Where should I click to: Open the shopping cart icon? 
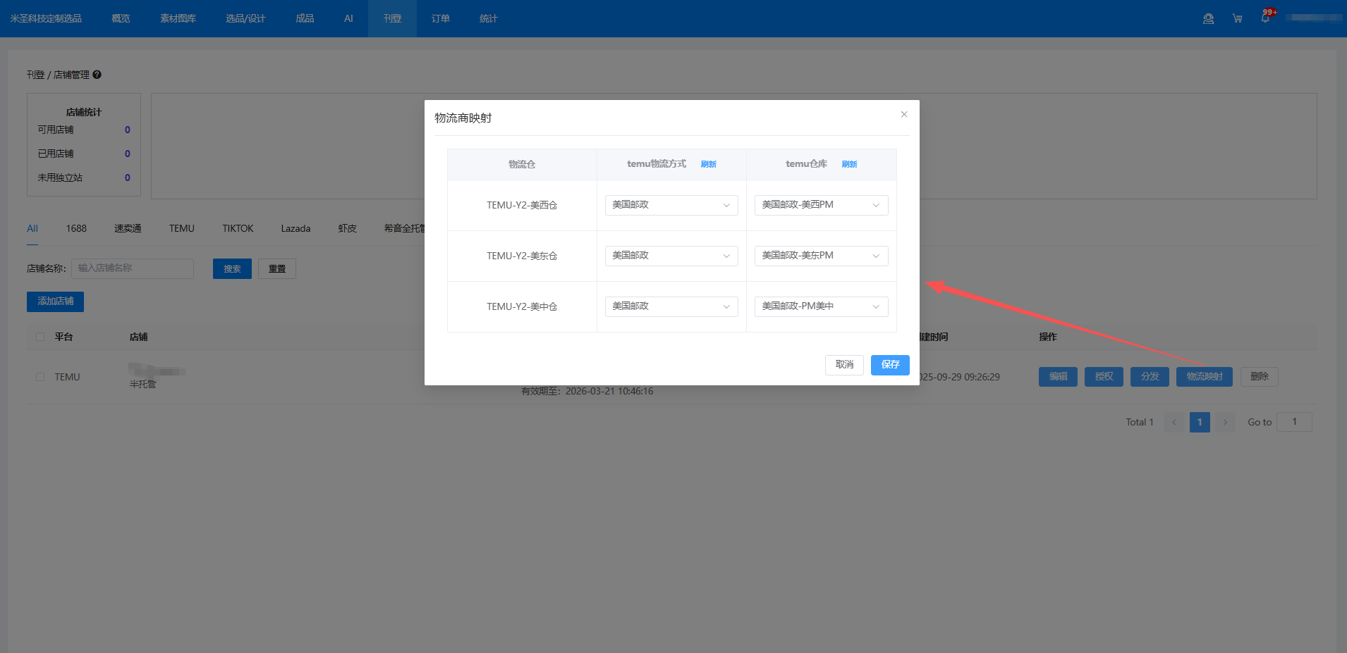click(x=1237, y=18)
